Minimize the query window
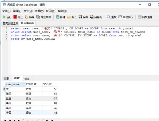Viewport: 159px width, 121px height. (x=140, y=4)
